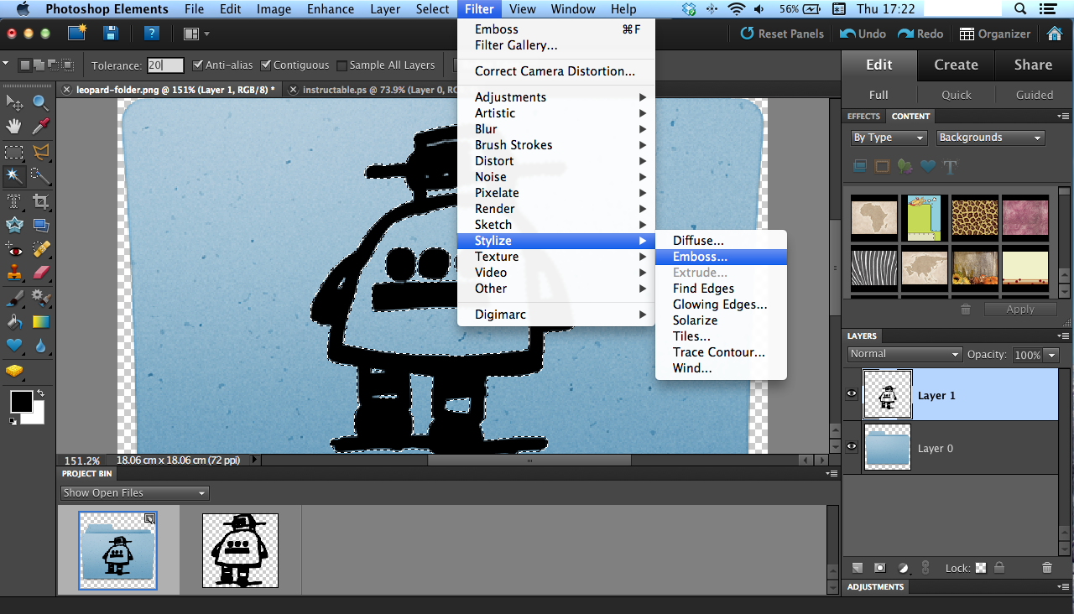Screen dimensions: 1074x614
Task: Enable Sample All Layers checkbox
Action: [341, 65]
